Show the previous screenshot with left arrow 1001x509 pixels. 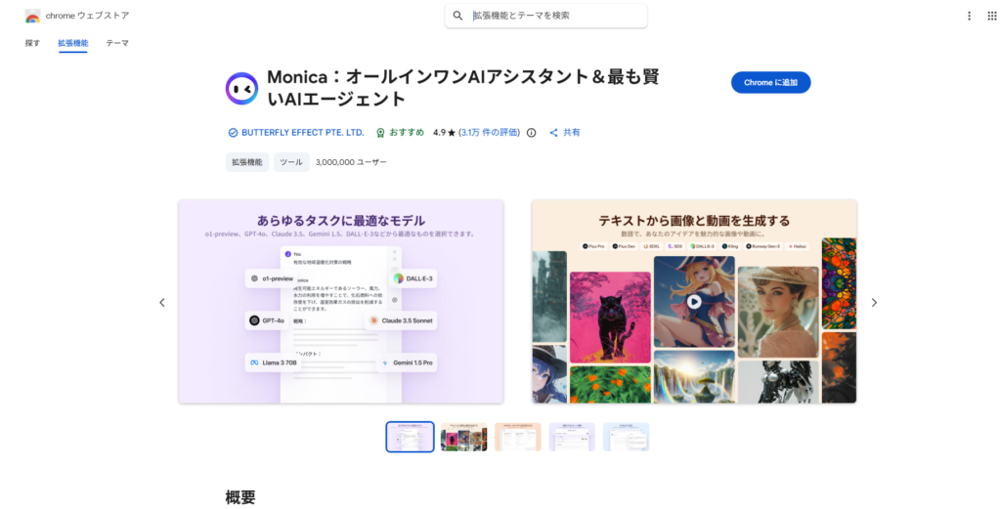point(162,303)
